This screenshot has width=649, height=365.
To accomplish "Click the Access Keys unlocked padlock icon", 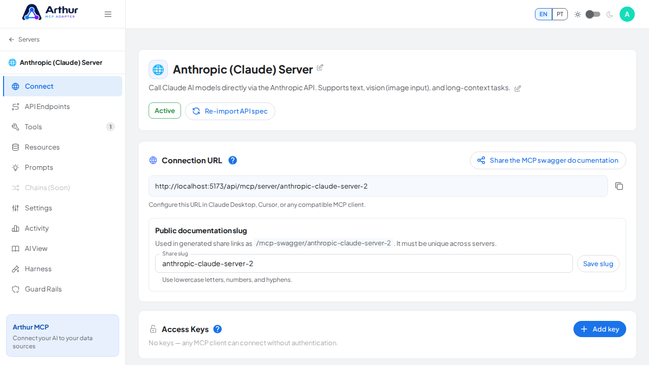I will coord(153,329).
